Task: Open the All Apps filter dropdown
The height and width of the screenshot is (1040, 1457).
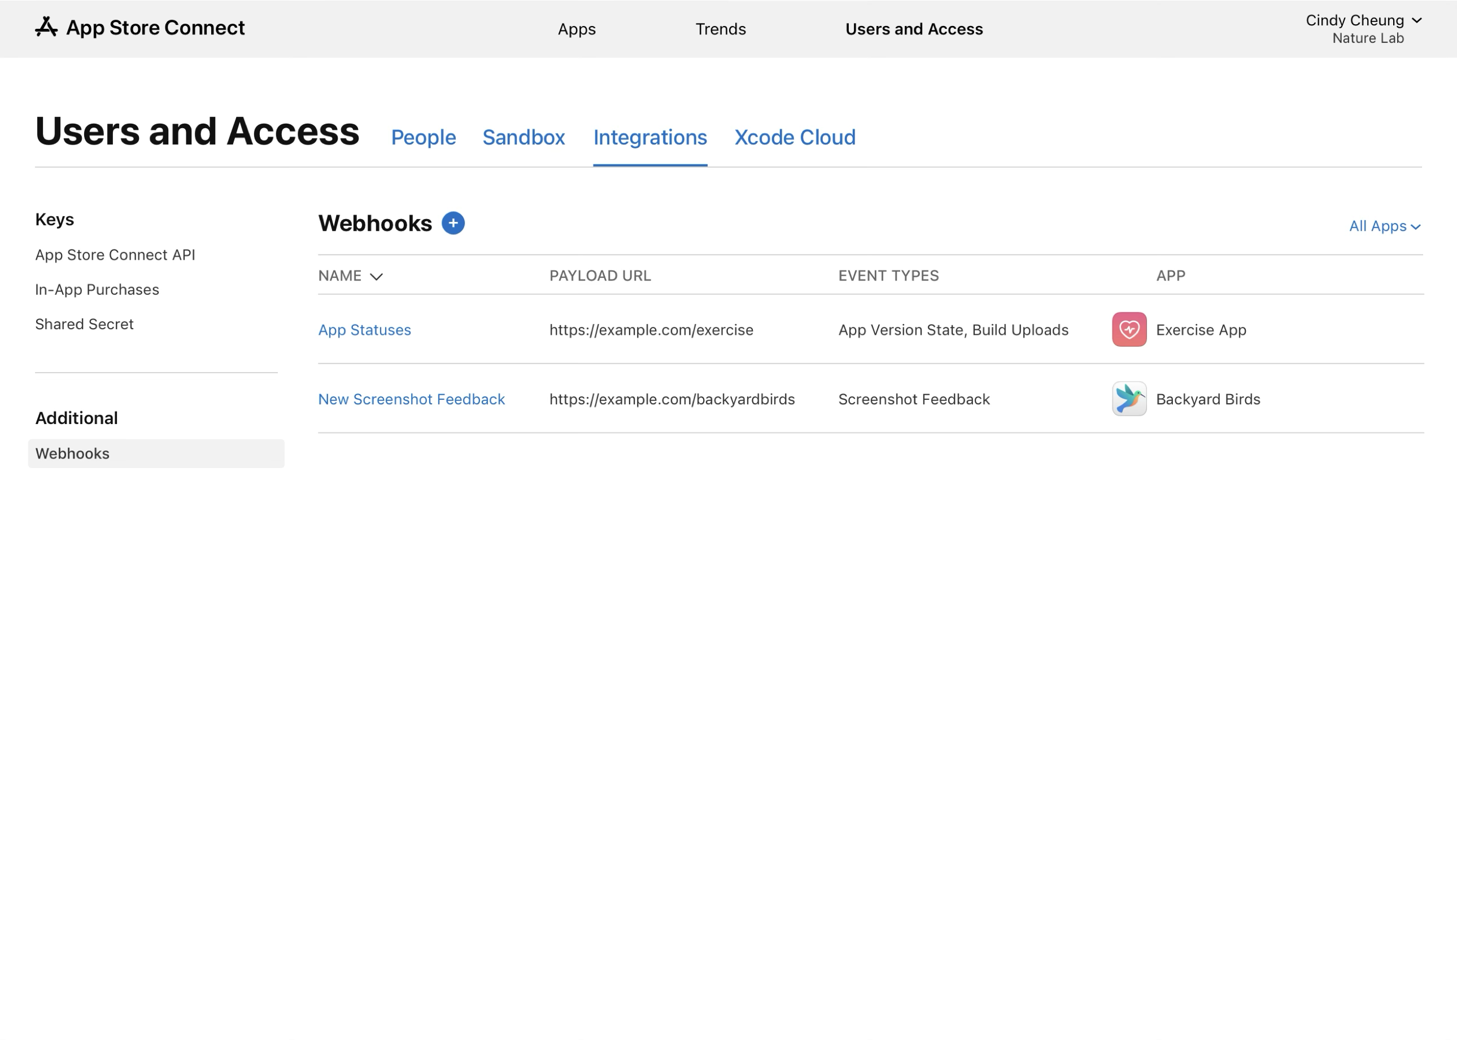Action: (1385, 226)
